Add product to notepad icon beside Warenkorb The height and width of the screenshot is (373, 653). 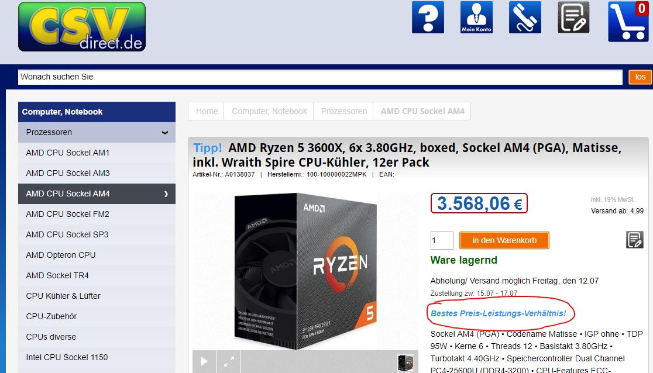pyautogui.click(x=635, y=240)
